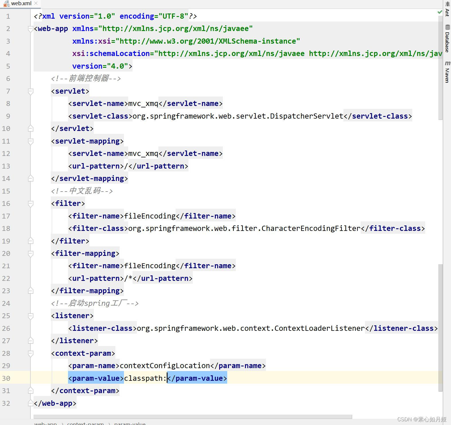451x425 pixels.
Task: Click fold end marker at closing web-app tag
Action: point(30,403)
